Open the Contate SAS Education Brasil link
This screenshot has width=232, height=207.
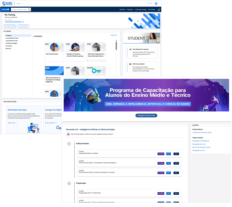(x=202, y=132)
